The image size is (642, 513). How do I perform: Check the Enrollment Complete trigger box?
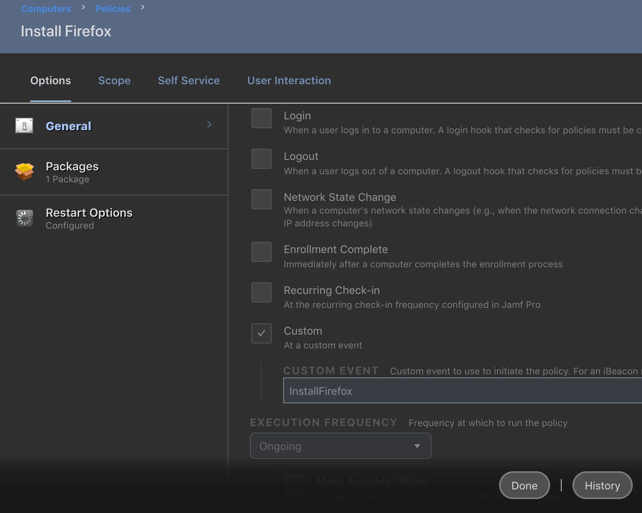point(262,252)
